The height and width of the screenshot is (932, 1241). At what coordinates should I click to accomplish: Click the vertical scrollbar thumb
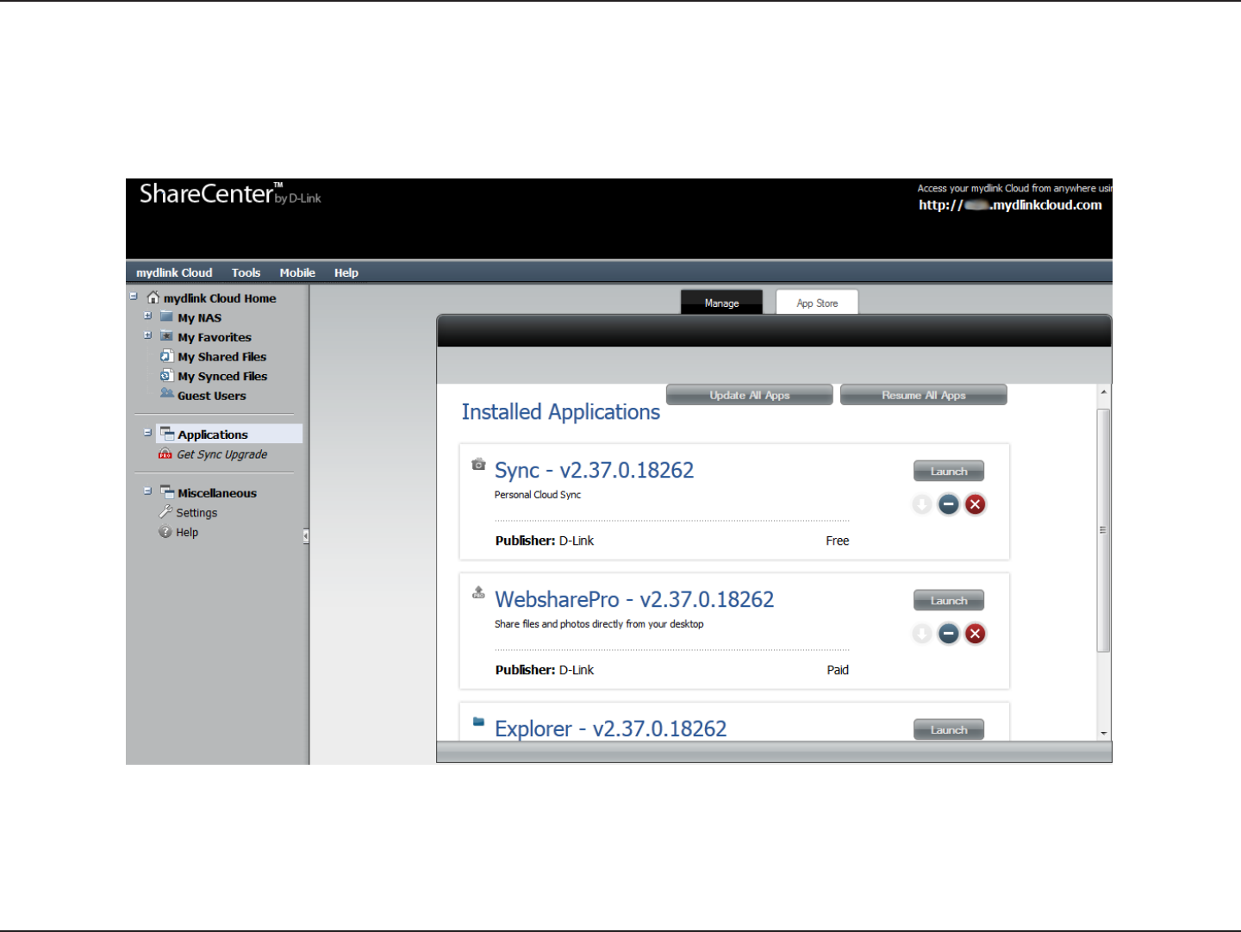click(1103, 530)
